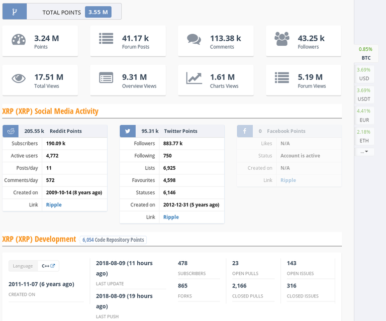Click the code branch icon beside Total Points
386x321 pixels.
15,12
